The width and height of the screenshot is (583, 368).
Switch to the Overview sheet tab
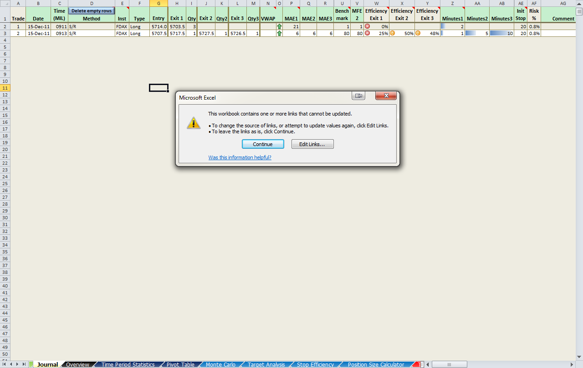click(x=77, y=364)
